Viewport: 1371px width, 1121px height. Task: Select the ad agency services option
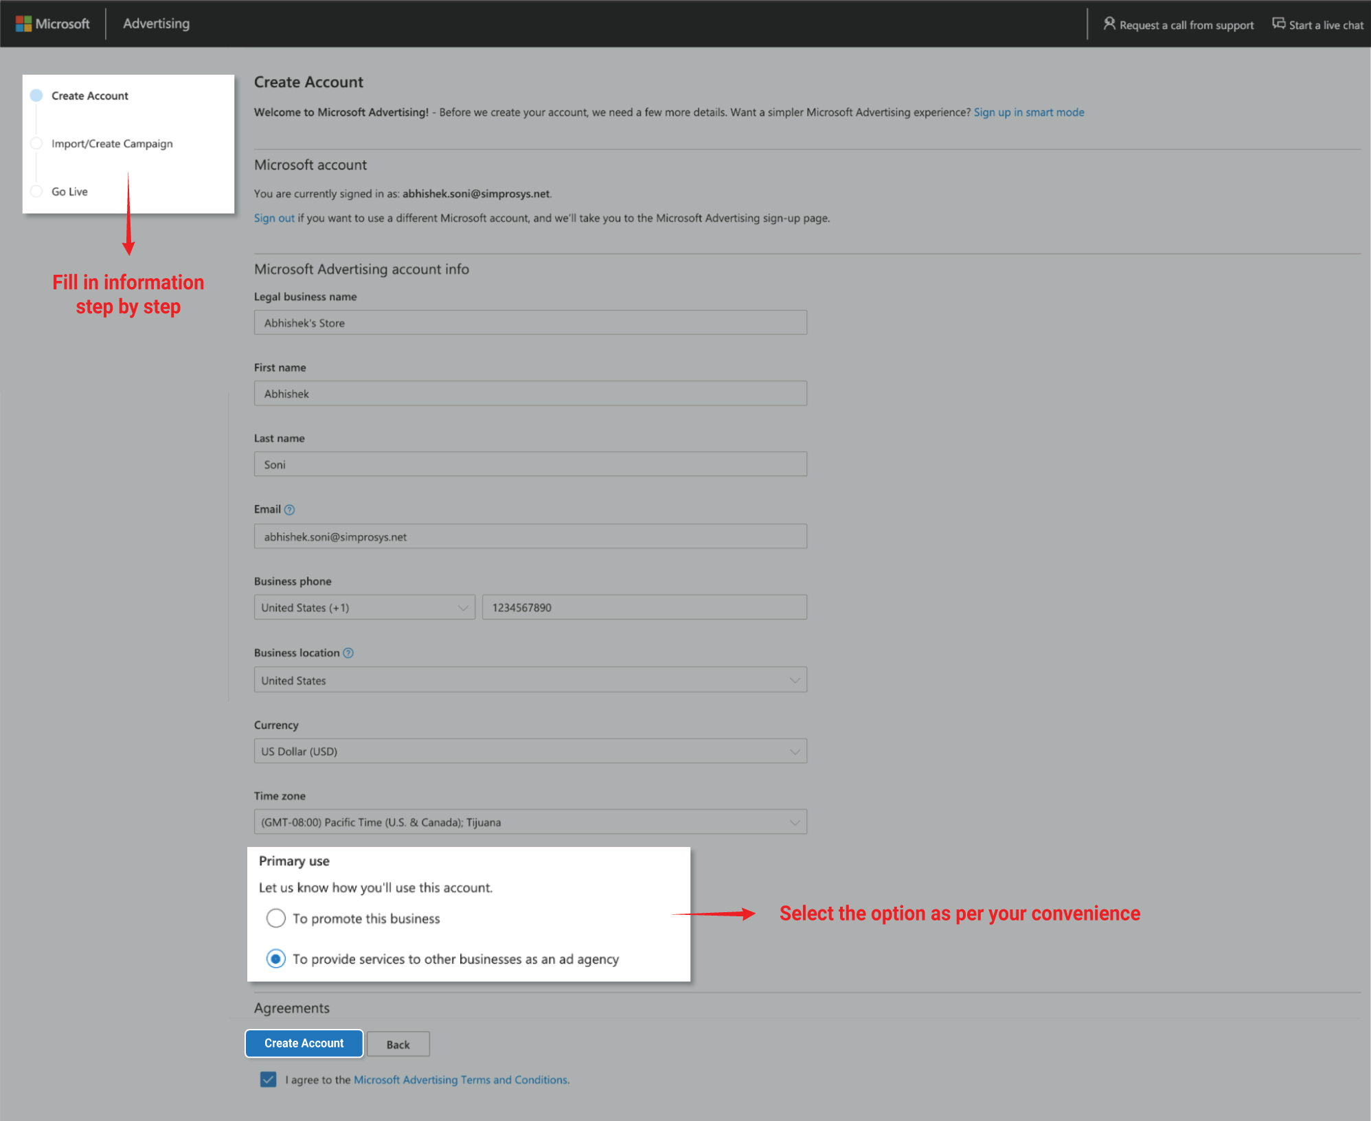276,959
